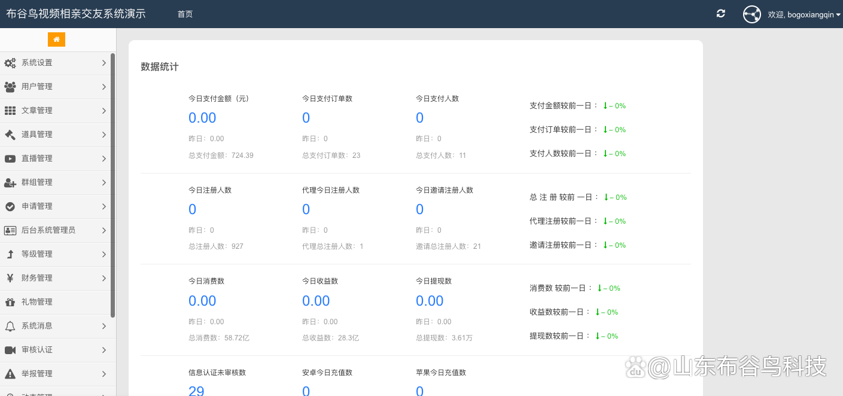Expand the 文章管理 menu chevron

coord(104,111)
